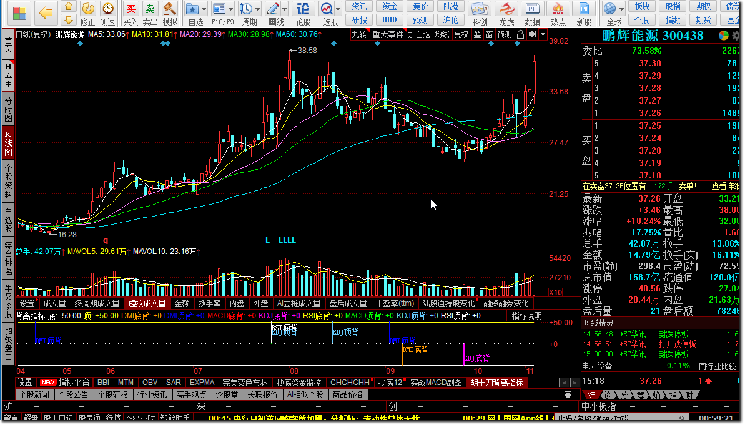Select the K线图 sidebar tab
This screenshot has height=425, width=745.
coord(8,144)
